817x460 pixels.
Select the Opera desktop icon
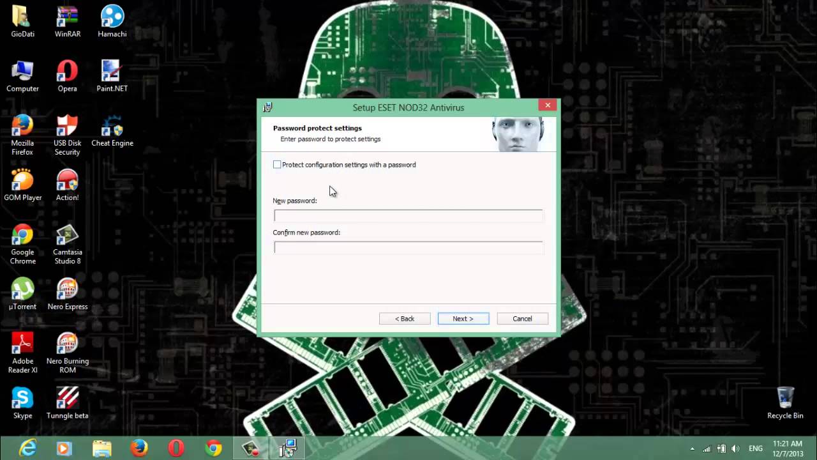coord(67,76)
